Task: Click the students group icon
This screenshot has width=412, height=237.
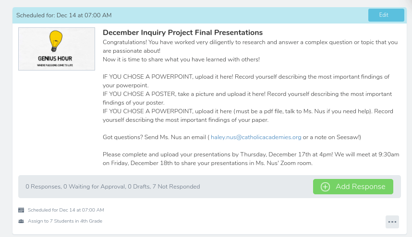Action: 21,221
